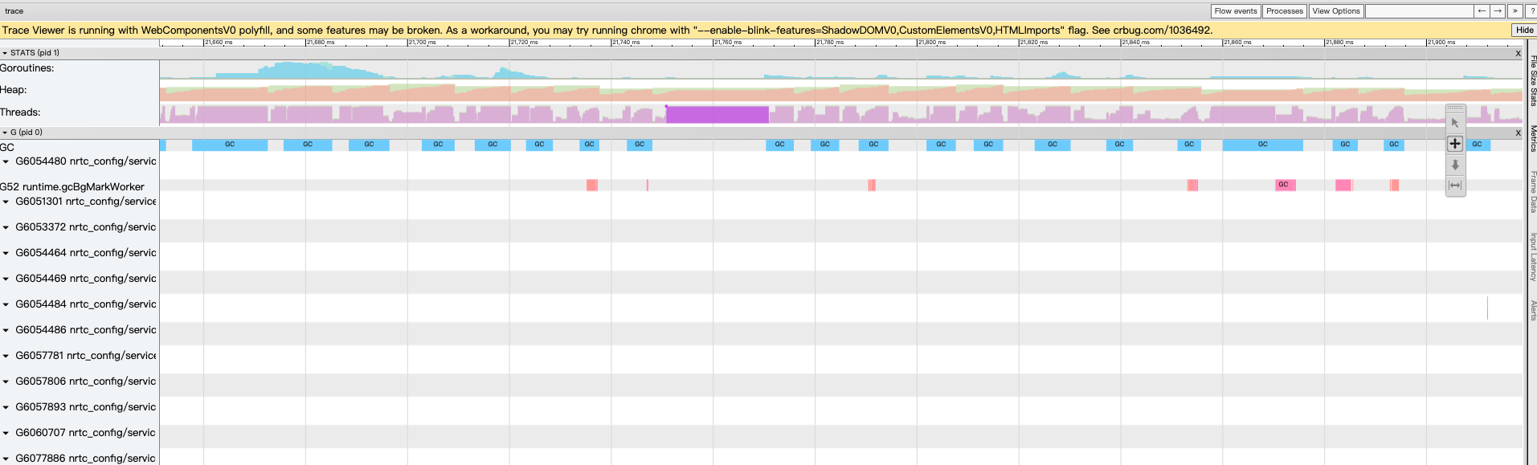Open the View Options menu
Screen dimensions: 1537x465
(x=1335, y=11)
